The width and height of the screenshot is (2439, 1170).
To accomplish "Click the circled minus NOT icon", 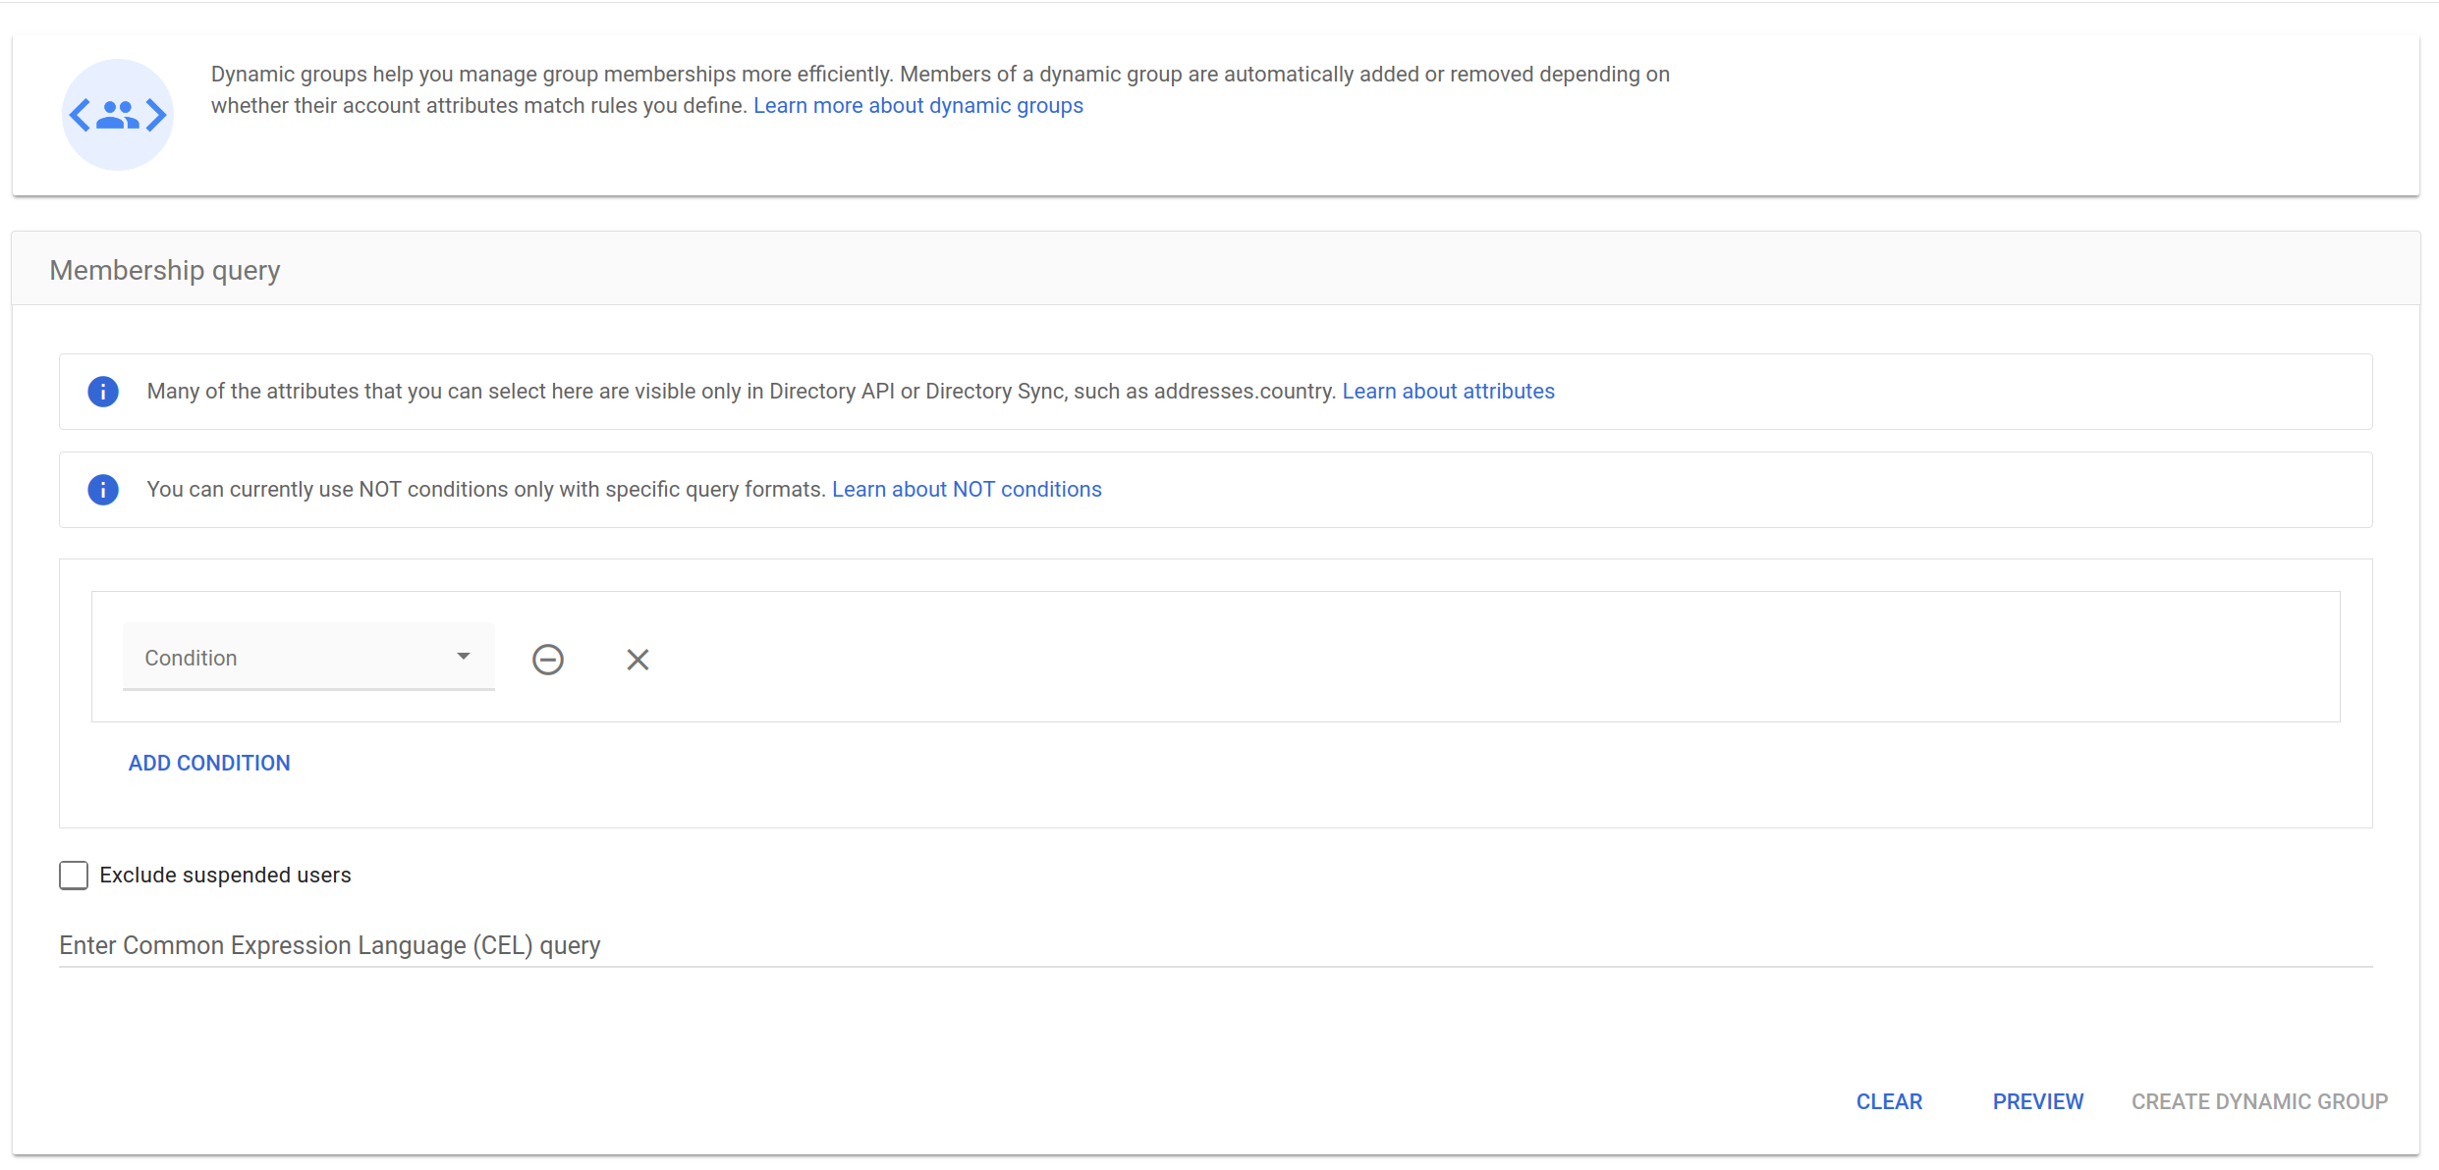I will point(548,660).
